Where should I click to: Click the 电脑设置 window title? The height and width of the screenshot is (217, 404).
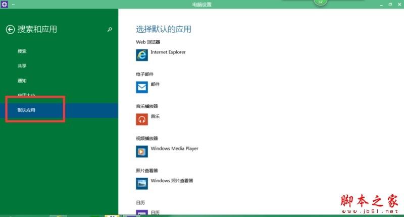(x=201, y=5)
